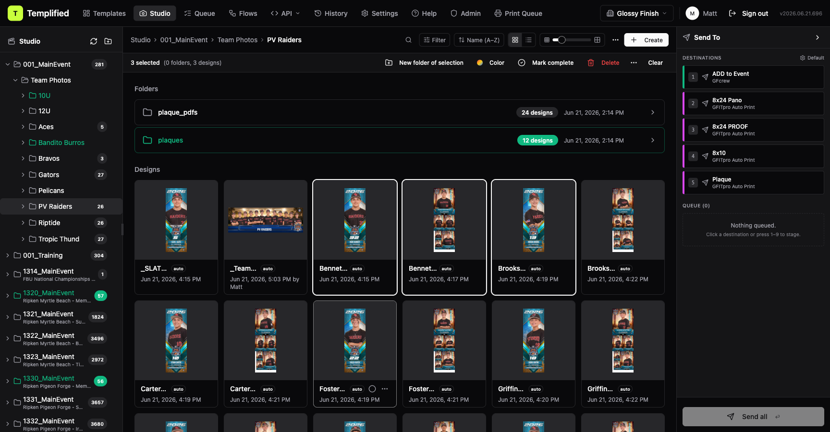The height and width of the screenshot is (432, 830).
Task: Go to 001_MainEvent breadcrumb link
Action: 184,40
